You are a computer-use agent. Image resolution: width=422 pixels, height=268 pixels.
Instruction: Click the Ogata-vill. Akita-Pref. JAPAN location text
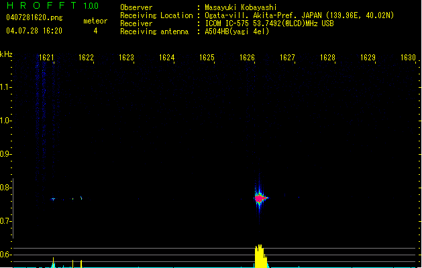(299, 15)
